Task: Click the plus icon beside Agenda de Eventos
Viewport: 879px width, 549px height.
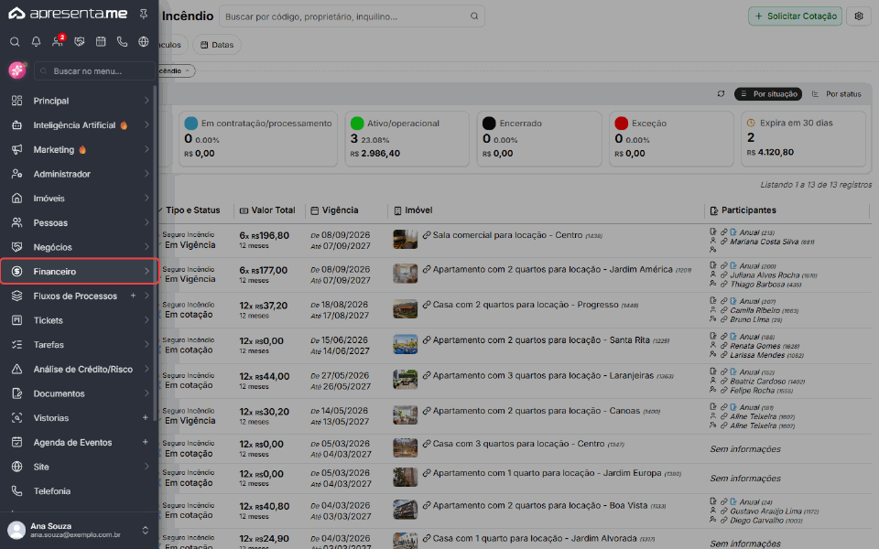Action: [146, 442]
